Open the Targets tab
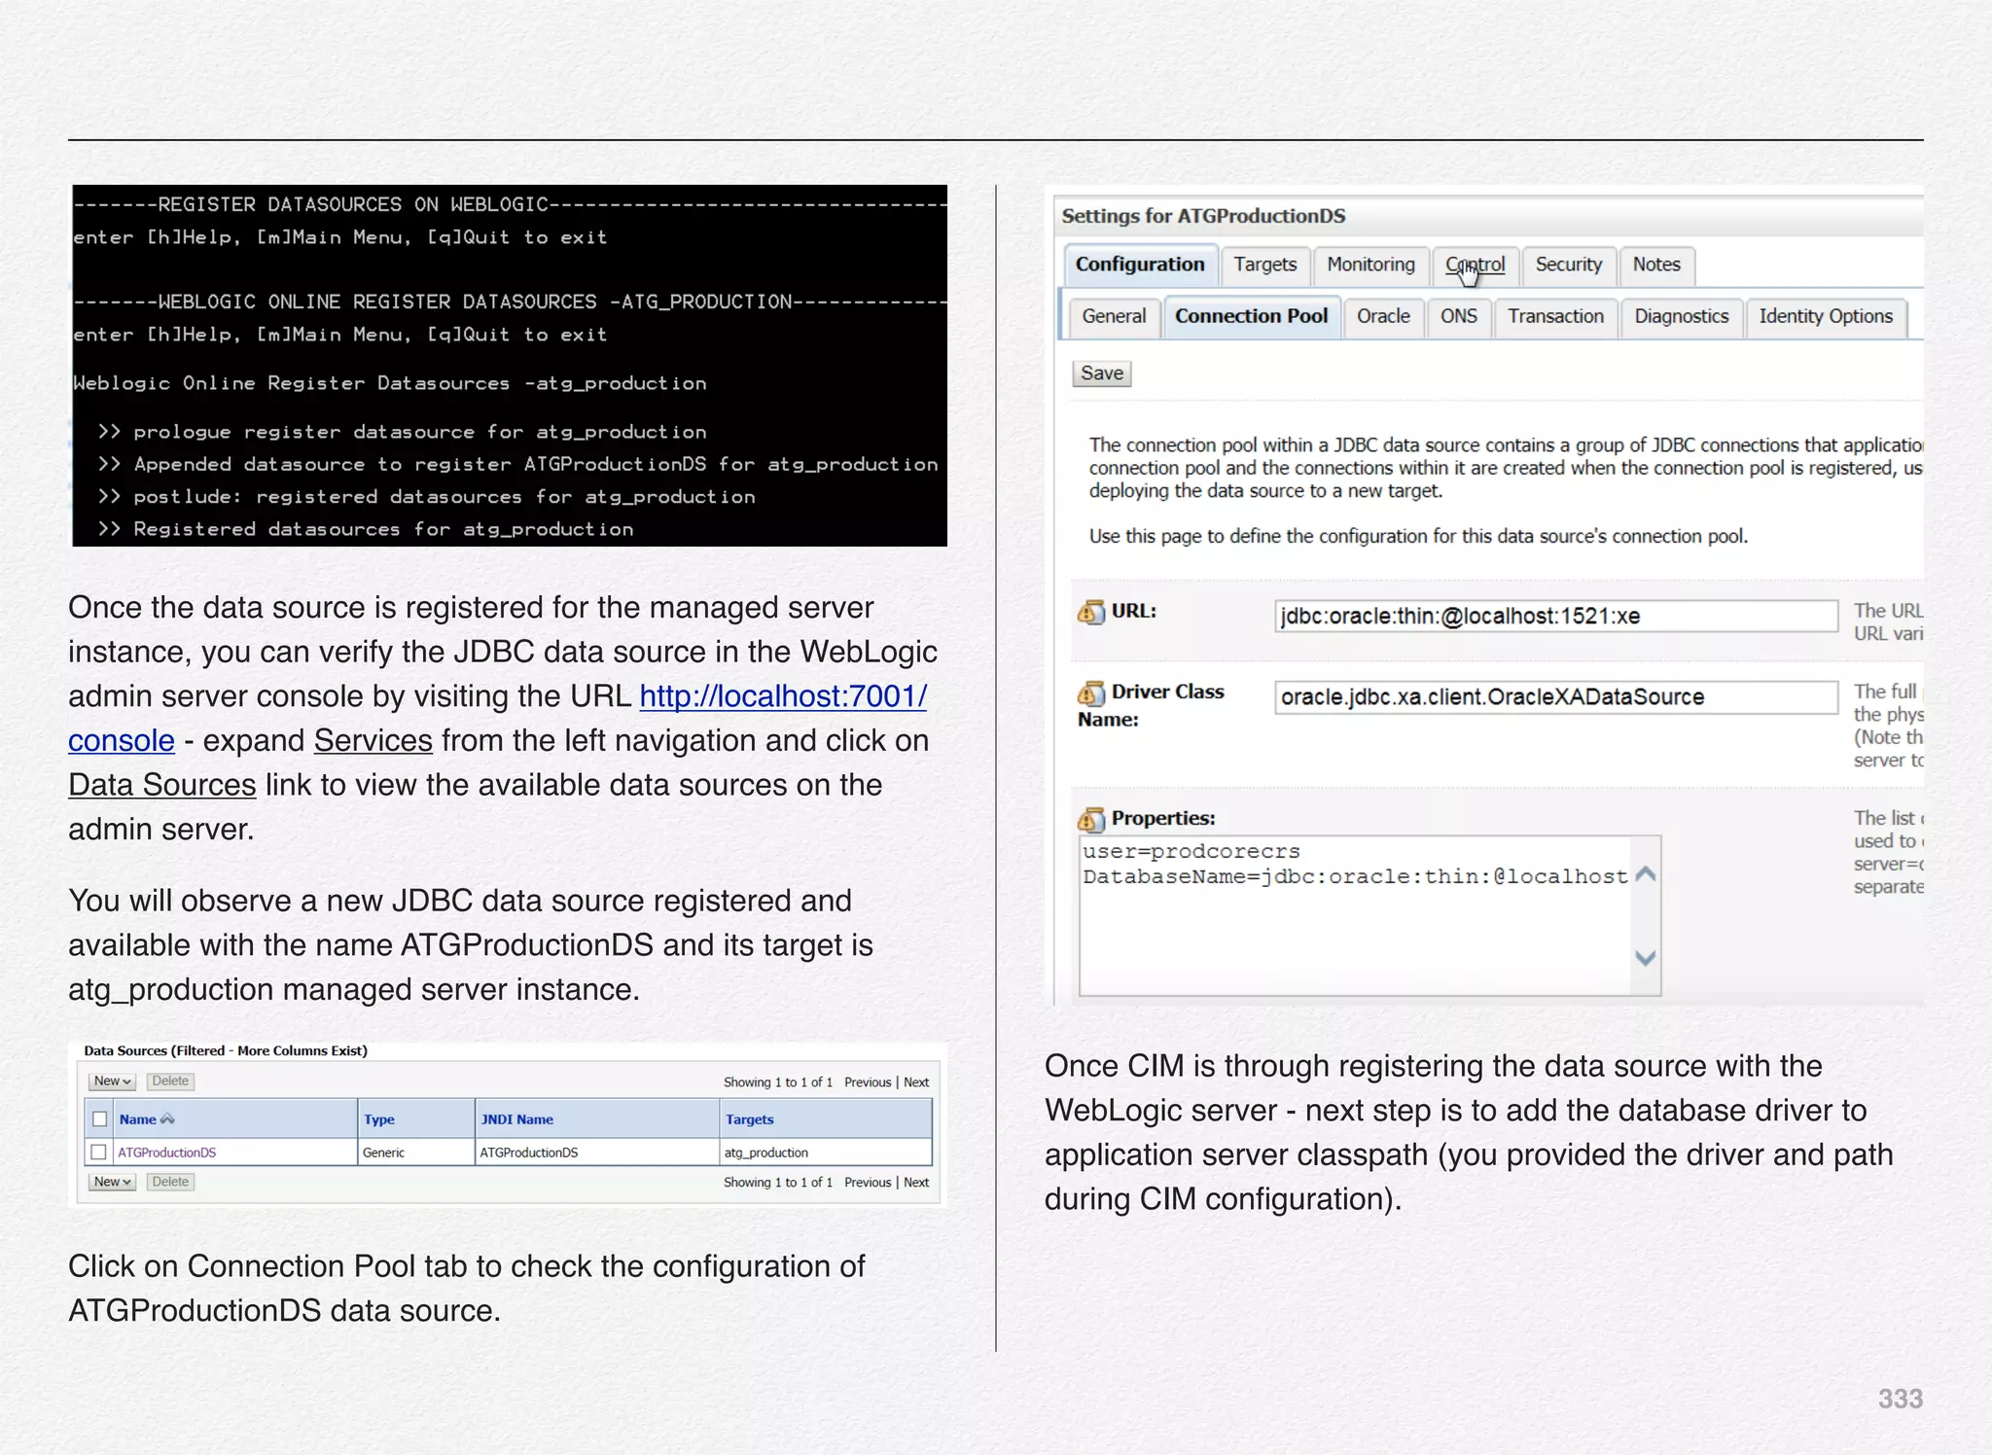 [x=1265, y=265]
